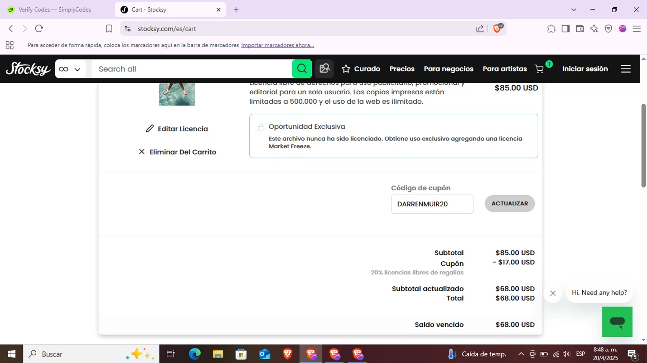Open Outlook from taskbar
Viewport: 647px width, 363px height.
tap(264, 354)
